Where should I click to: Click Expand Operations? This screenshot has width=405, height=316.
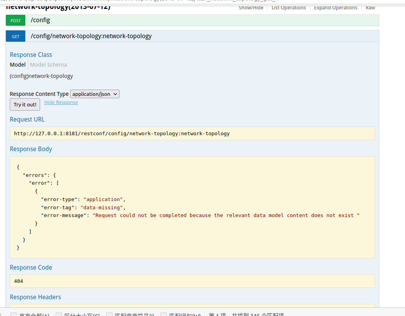click(335, 8)
